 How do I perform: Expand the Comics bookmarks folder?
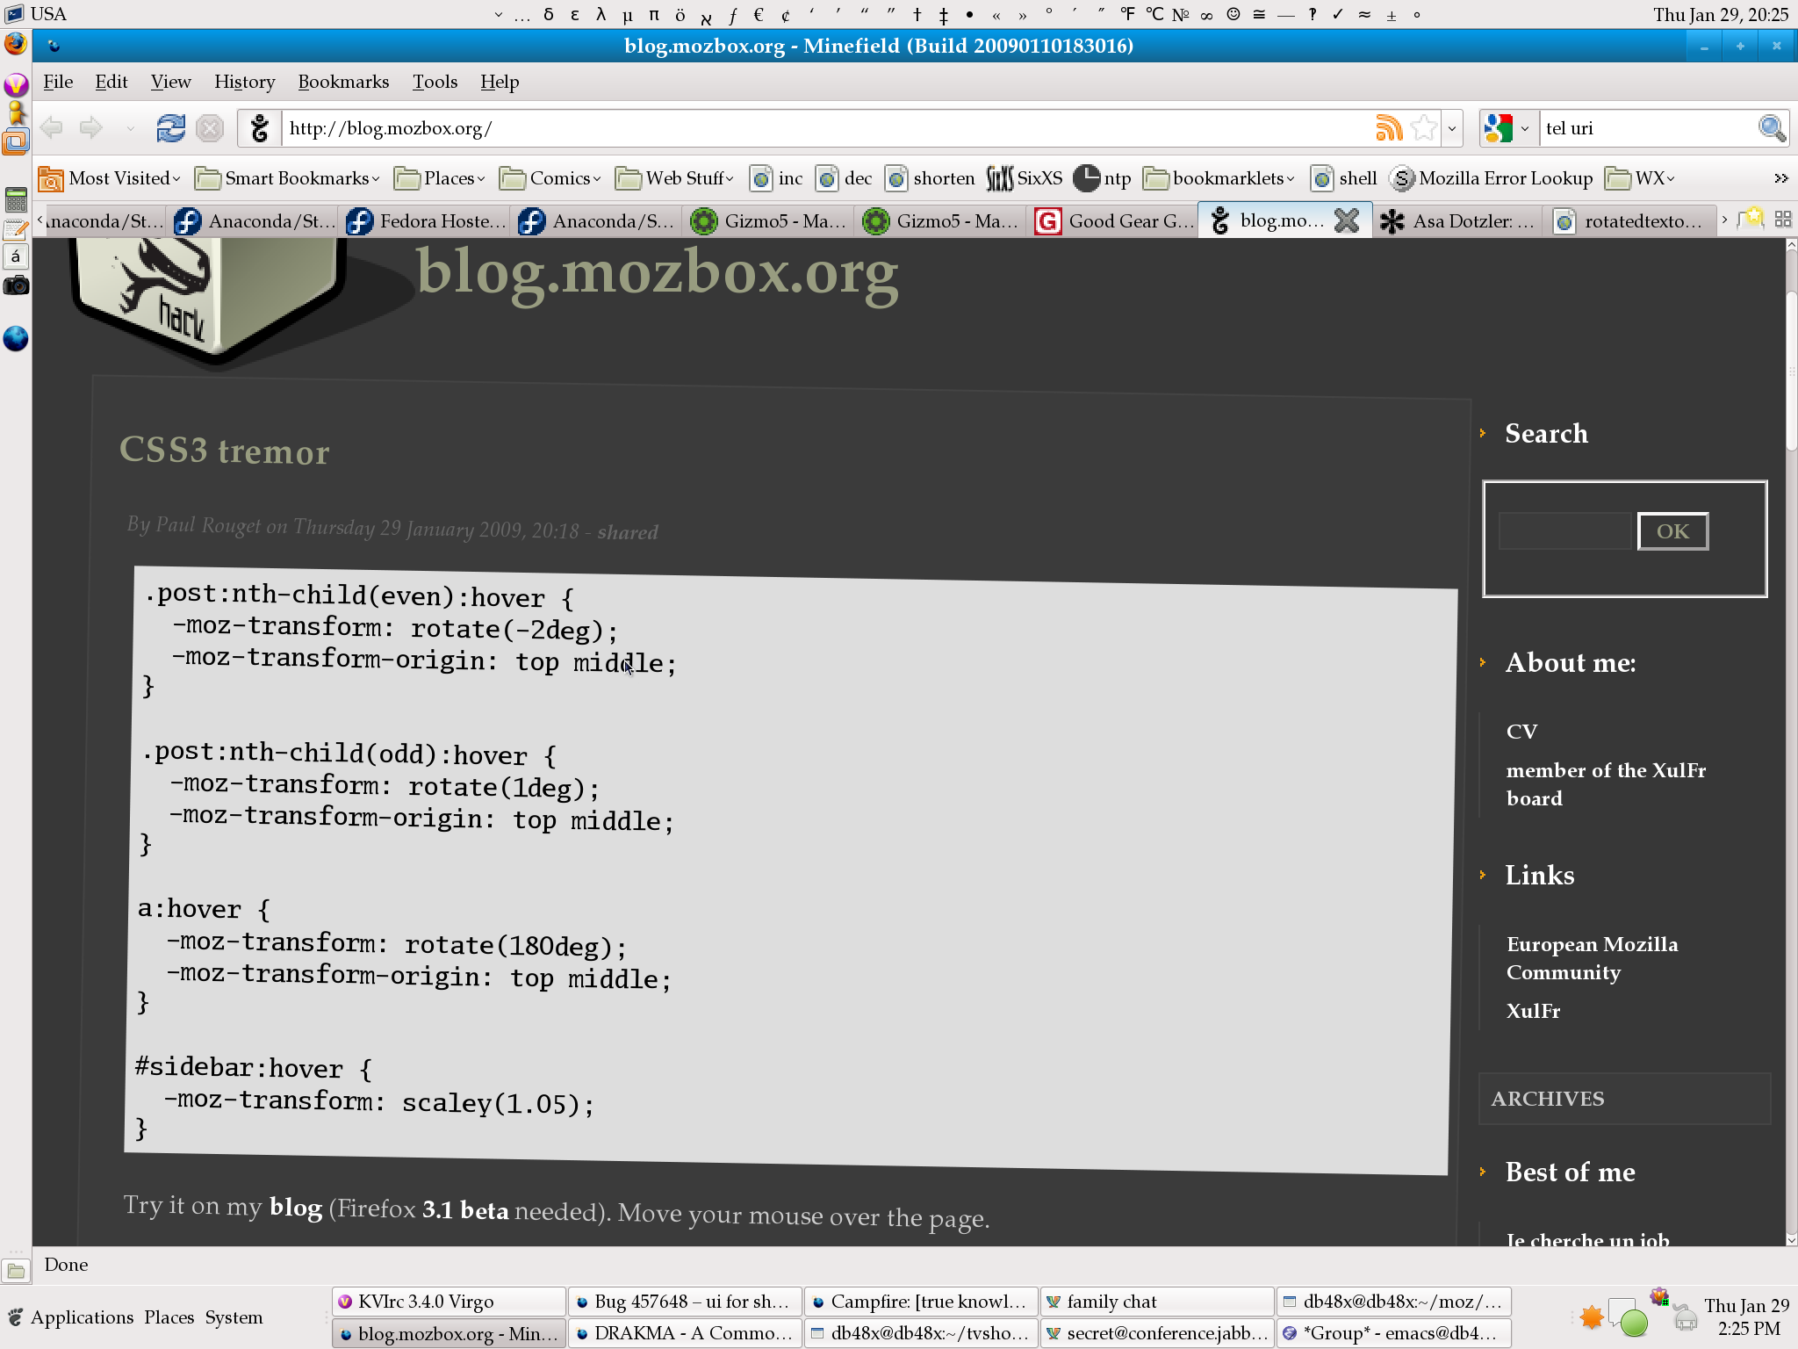click(x=550, y=178)
